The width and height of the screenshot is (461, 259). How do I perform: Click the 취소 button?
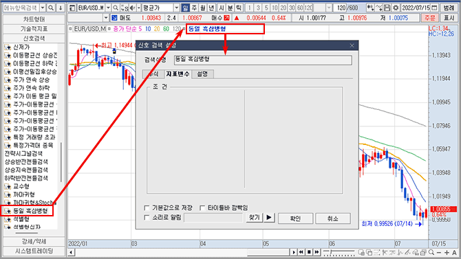(332, 218)
